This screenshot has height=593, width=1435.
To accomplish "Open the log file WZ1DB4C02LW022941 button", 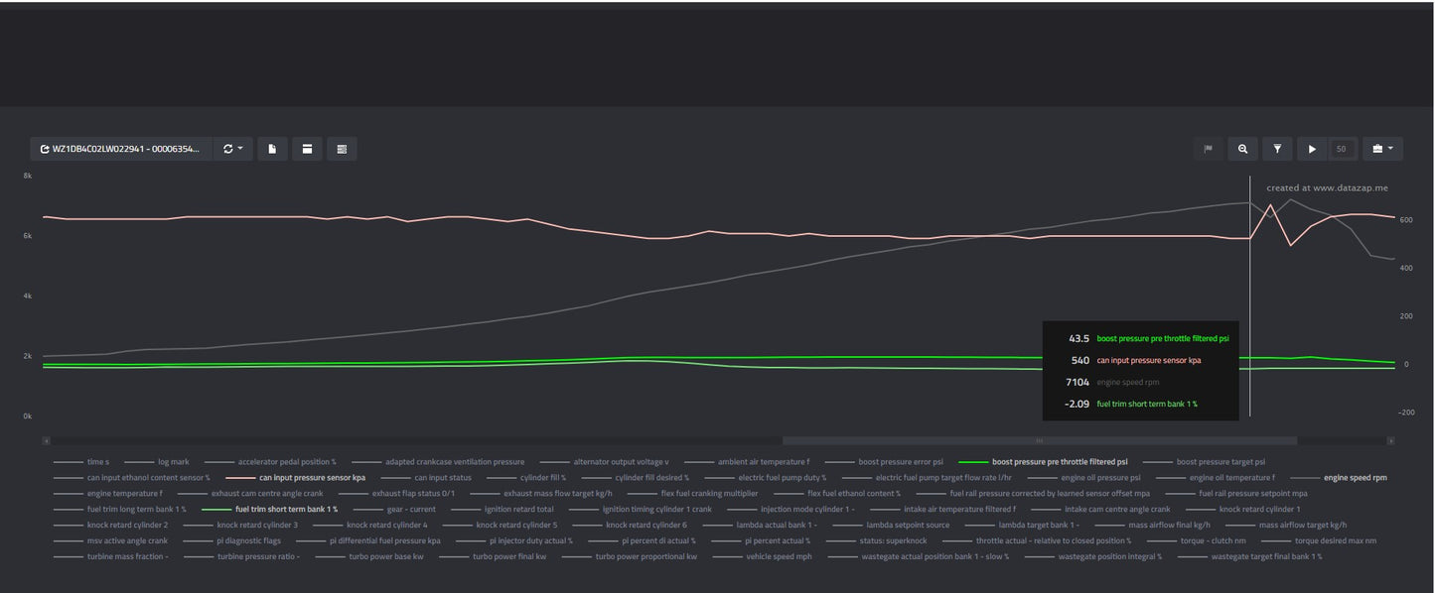I will click(x=121, y=149).
